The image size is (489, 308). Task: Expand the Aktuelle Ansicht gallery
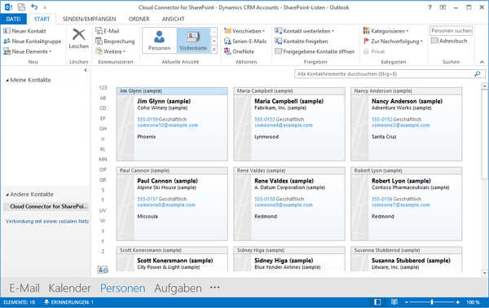point(214,49)
